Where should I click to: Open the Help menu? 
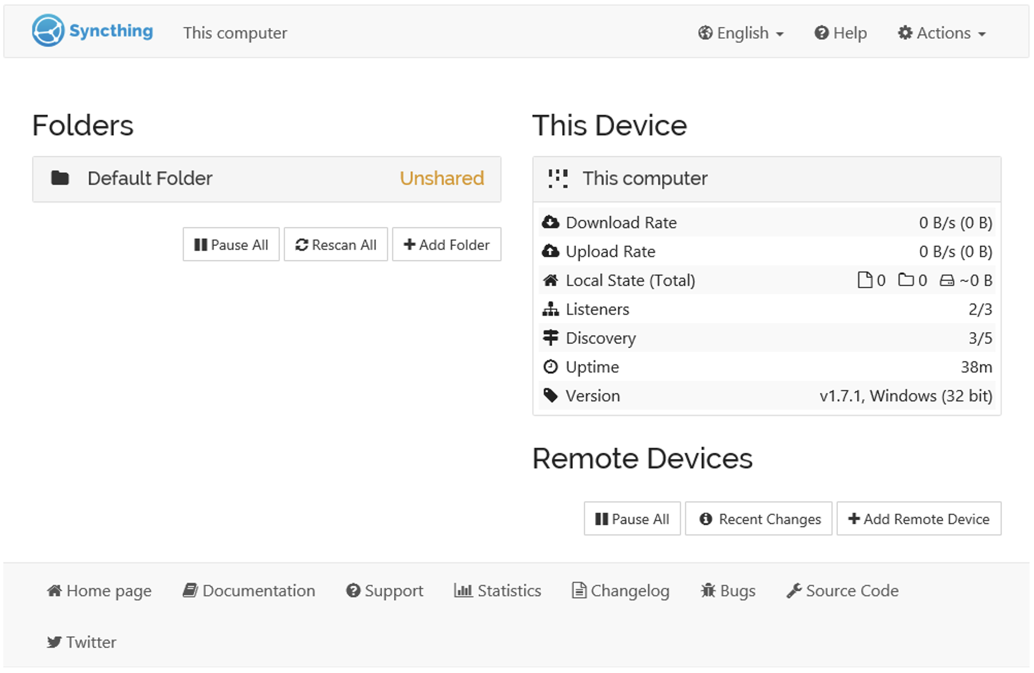coord(840,32)
